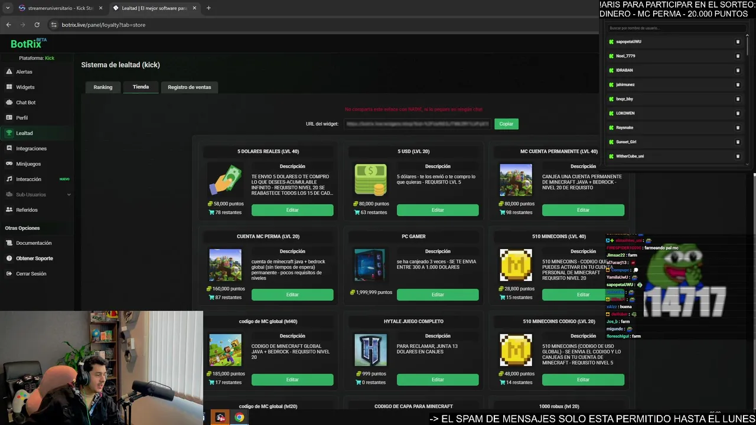The height and width of the screenshot is (425, 756).
Task: Click the browser back arrow
Action: pos(8,25)
